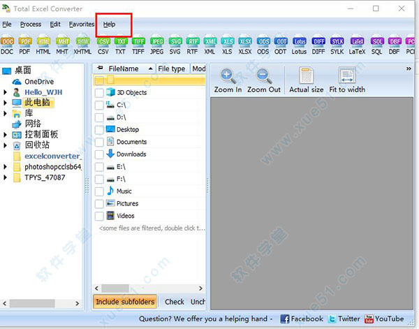Select RTF conversion icon
This screenshot has height=329, width=419.
193,45
